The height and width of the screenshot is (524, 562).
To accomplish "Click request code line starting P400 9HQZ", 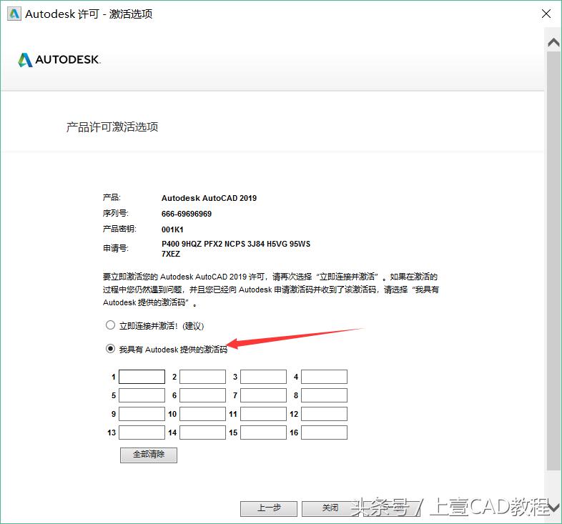I will [x=236, y=244].
